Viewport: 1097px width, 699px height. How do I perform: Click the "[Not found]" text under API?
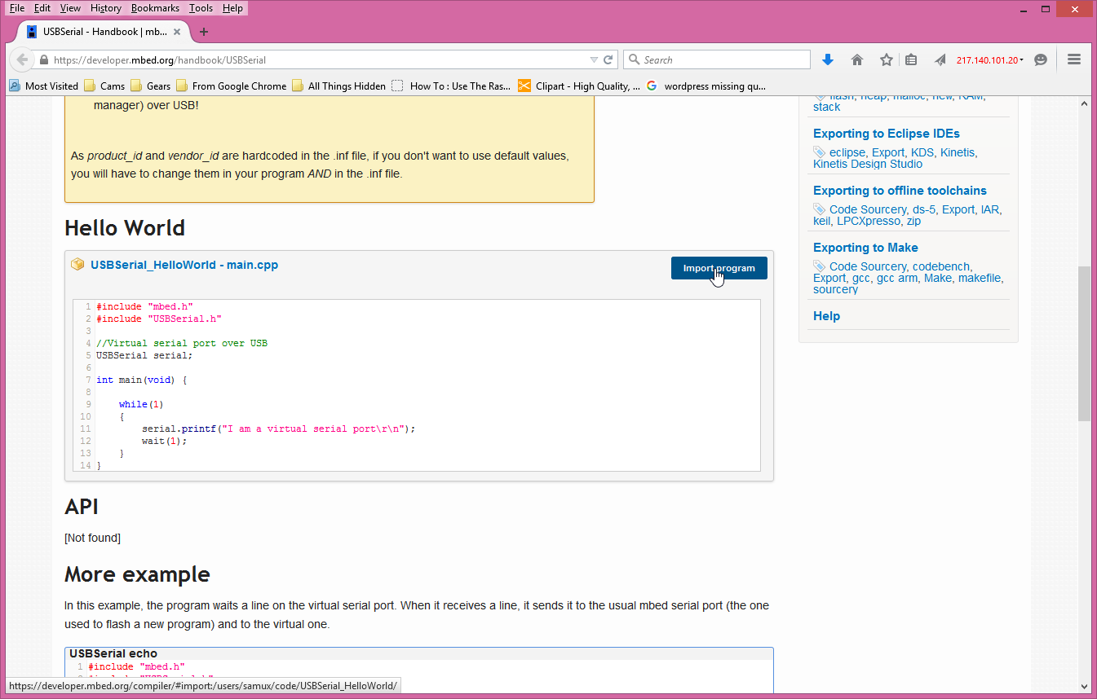pyautogui.click(x=92, y=538)
